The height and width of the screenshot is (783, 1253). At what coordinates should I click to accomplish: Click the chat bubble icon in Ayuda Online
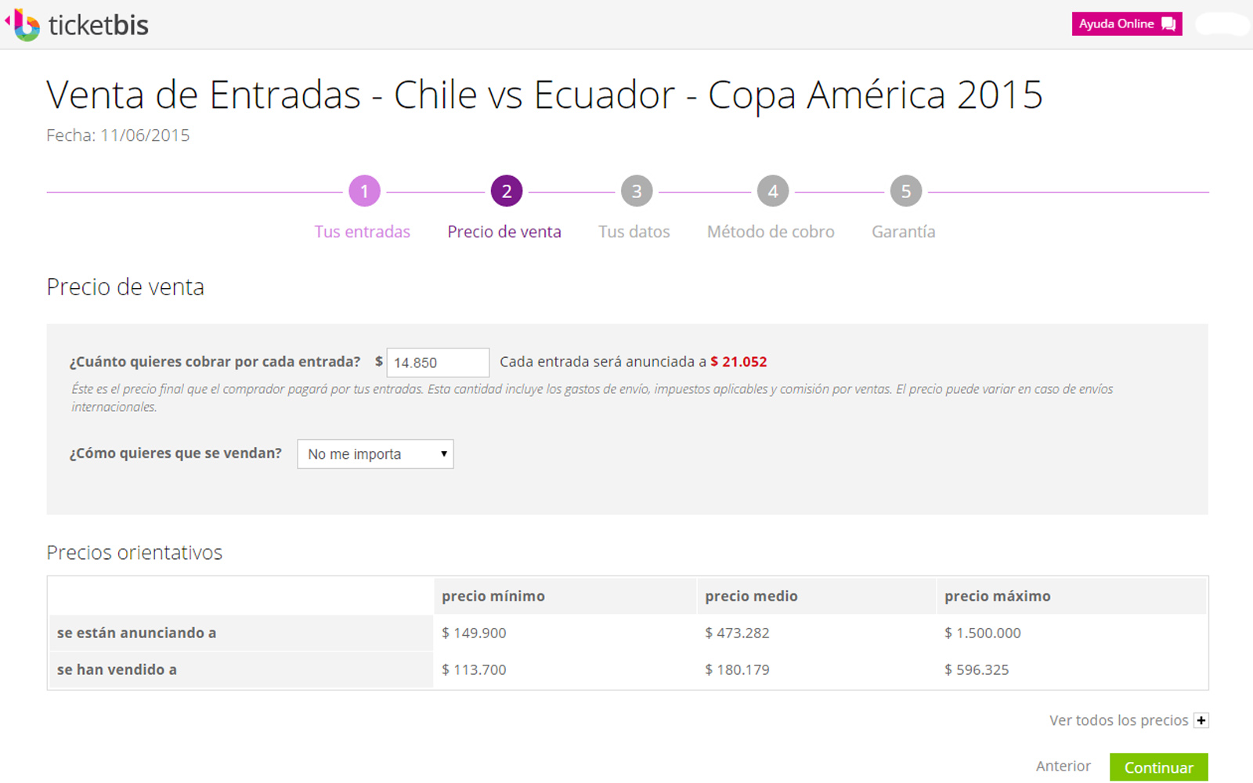pos(1168,24)
